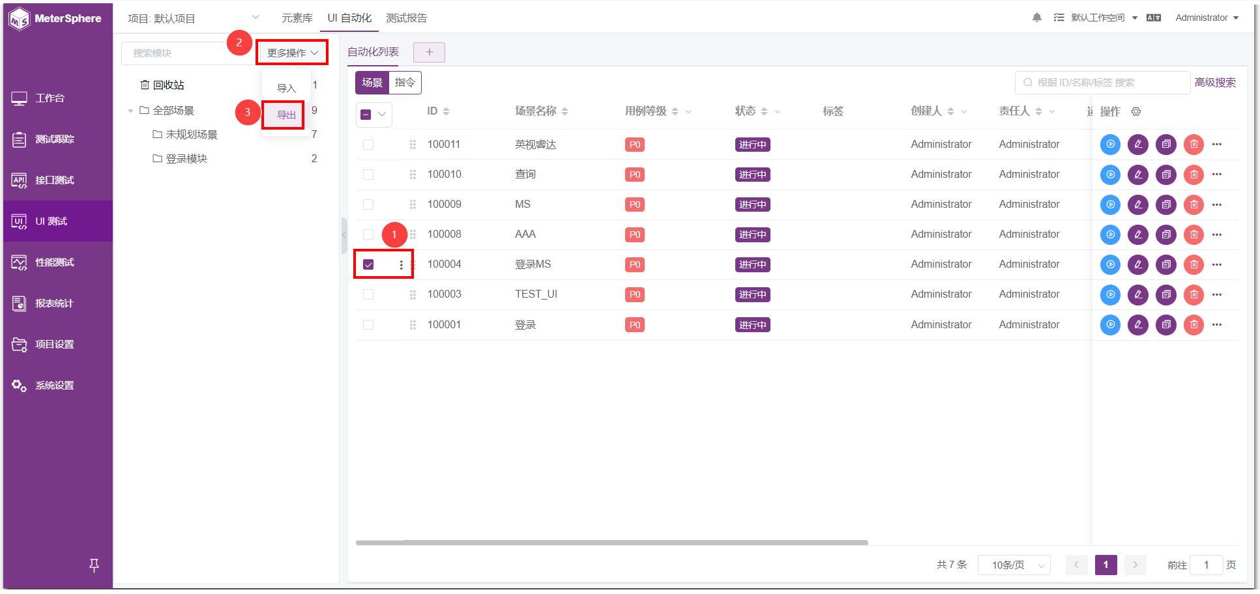Delete scenario 100001 登录

coord(1194,324)
